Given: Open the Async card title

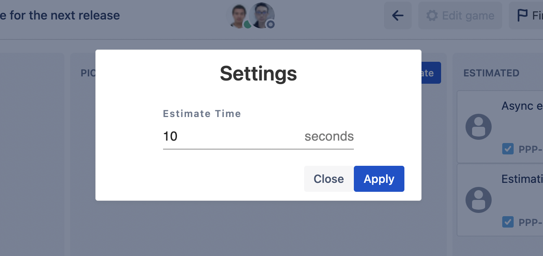Looking at the screenshot, I should (522, 106).
